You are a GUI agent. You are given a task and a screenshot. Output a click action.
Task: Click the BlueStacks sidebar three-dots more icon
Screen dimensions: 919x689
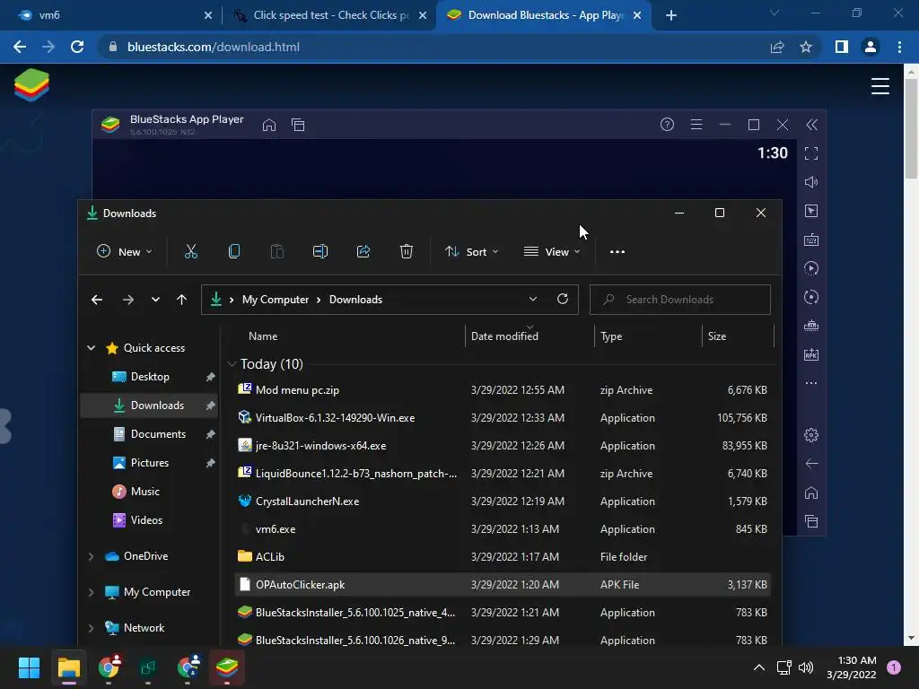coord(811,383)
